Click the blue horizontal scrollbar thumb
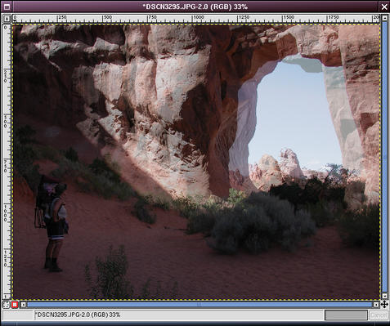The width and height of the screenshot is (390, 326). pyautogui.click(x=199, y=305)
